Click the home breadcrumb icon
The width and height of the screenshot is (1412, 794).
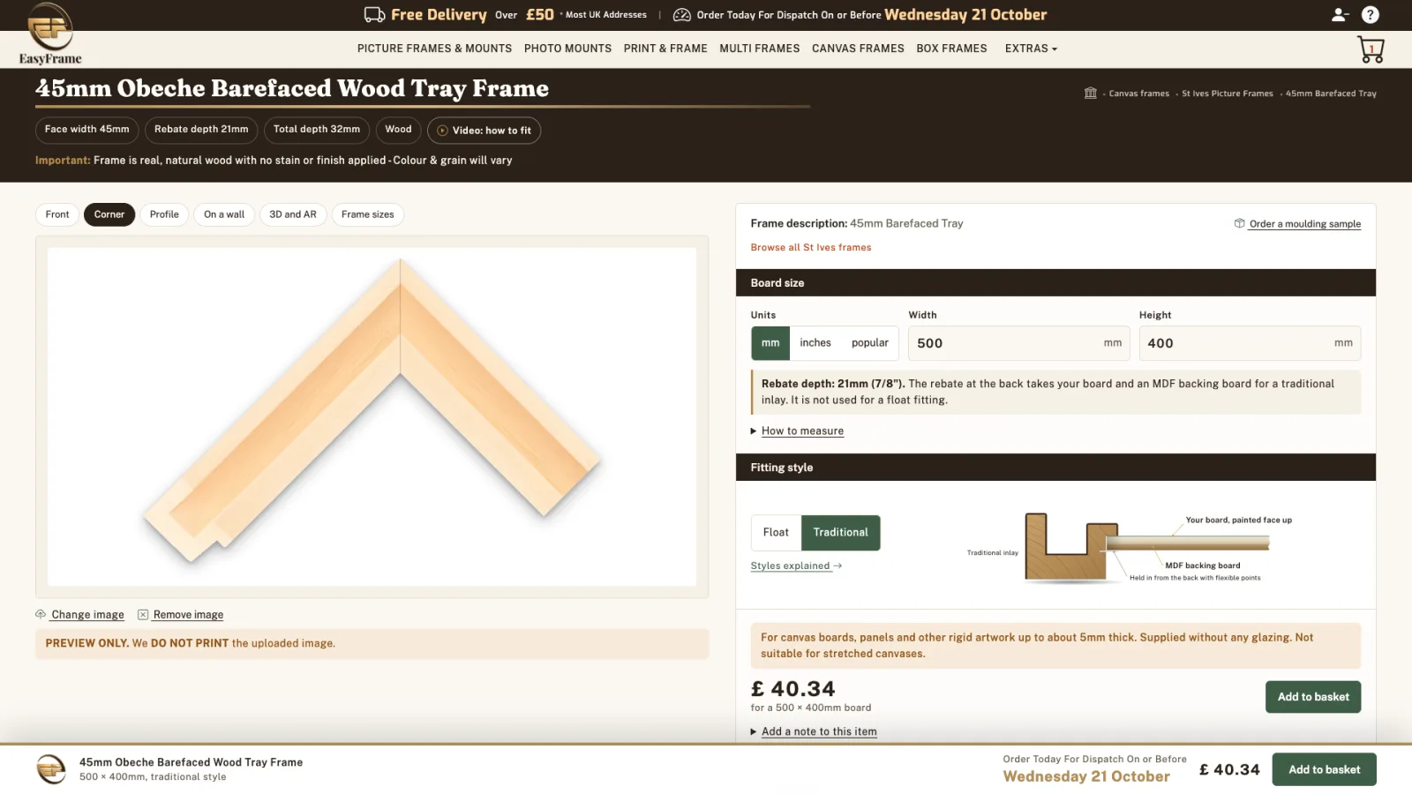[1091, 93]
